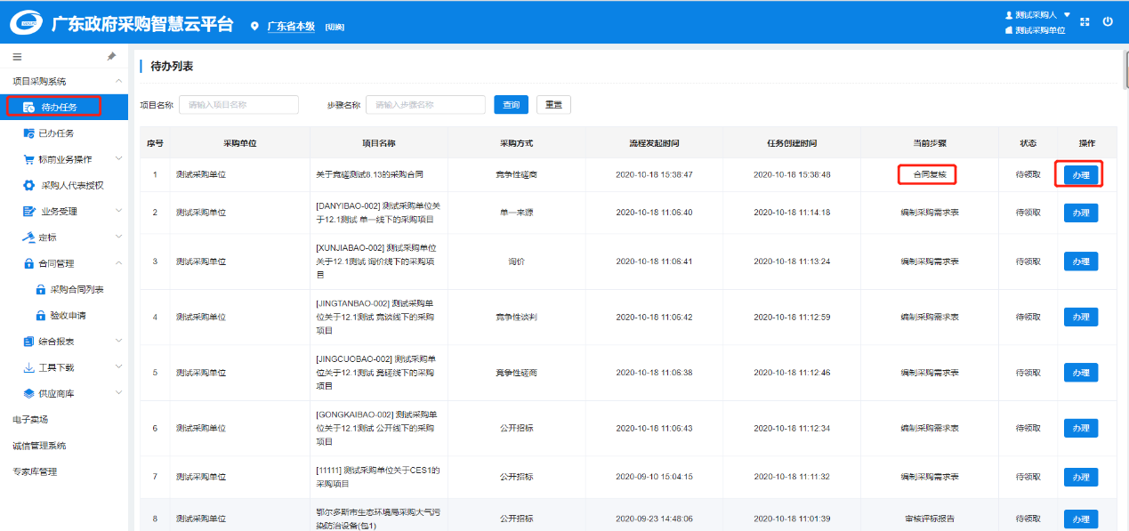
Task: Click the 切换 region switch link
Action: pyautogui.click(x=335, y=28)
